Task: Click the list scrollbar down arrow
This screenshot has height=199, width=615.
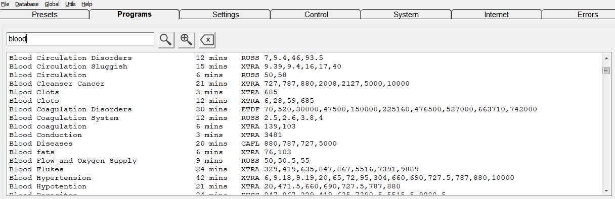Action: [x=606, y=190]
